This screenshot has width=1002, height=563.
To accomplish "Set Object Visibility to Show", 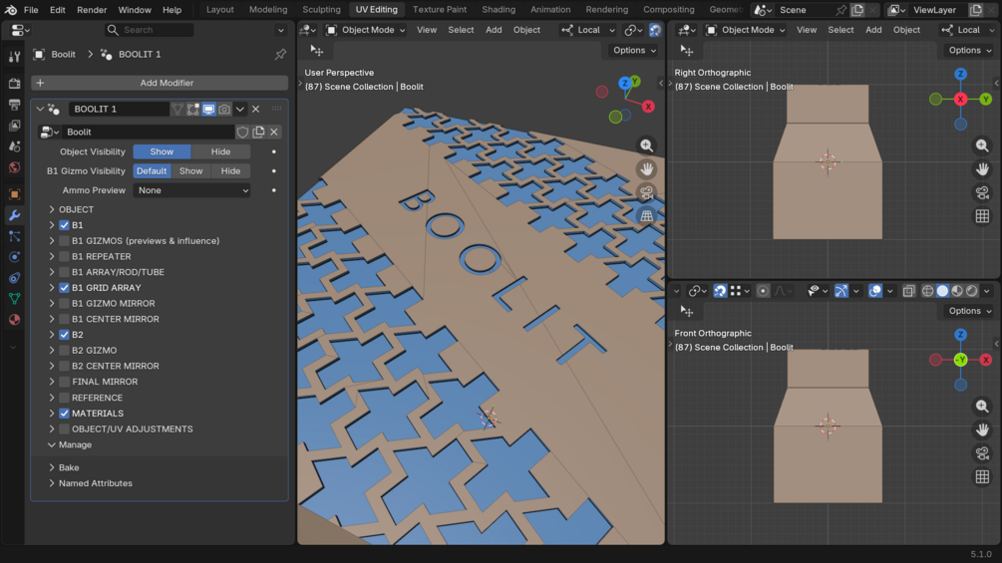I will 162,151.
